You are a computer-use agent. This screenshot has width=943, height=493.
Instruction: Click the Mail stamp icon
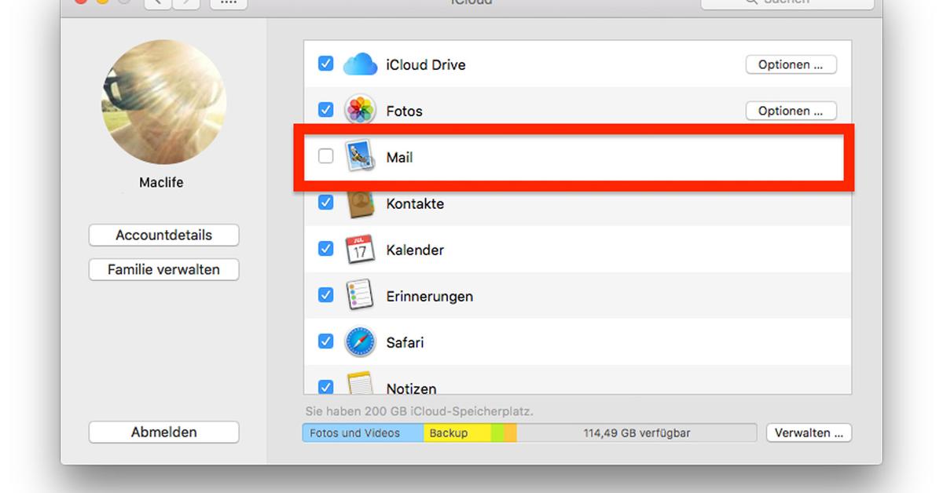tap(361, 157)
